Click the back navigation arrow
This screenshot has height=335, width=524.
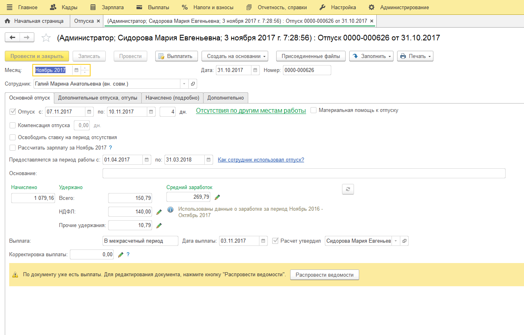pos(12,38)
